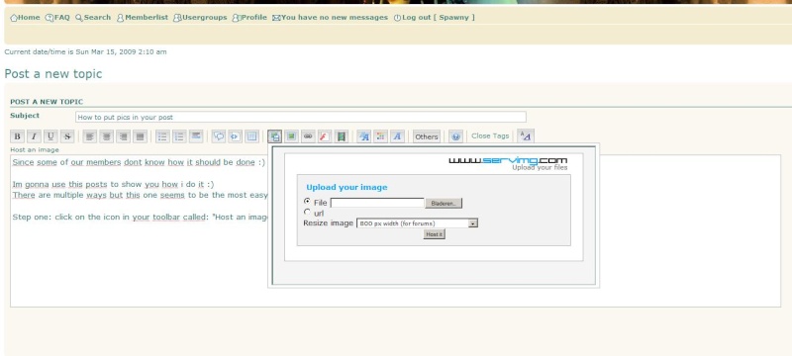Insert image icon in toolbar
Screen dimensions: 792x356
click(x=291, y=136)
